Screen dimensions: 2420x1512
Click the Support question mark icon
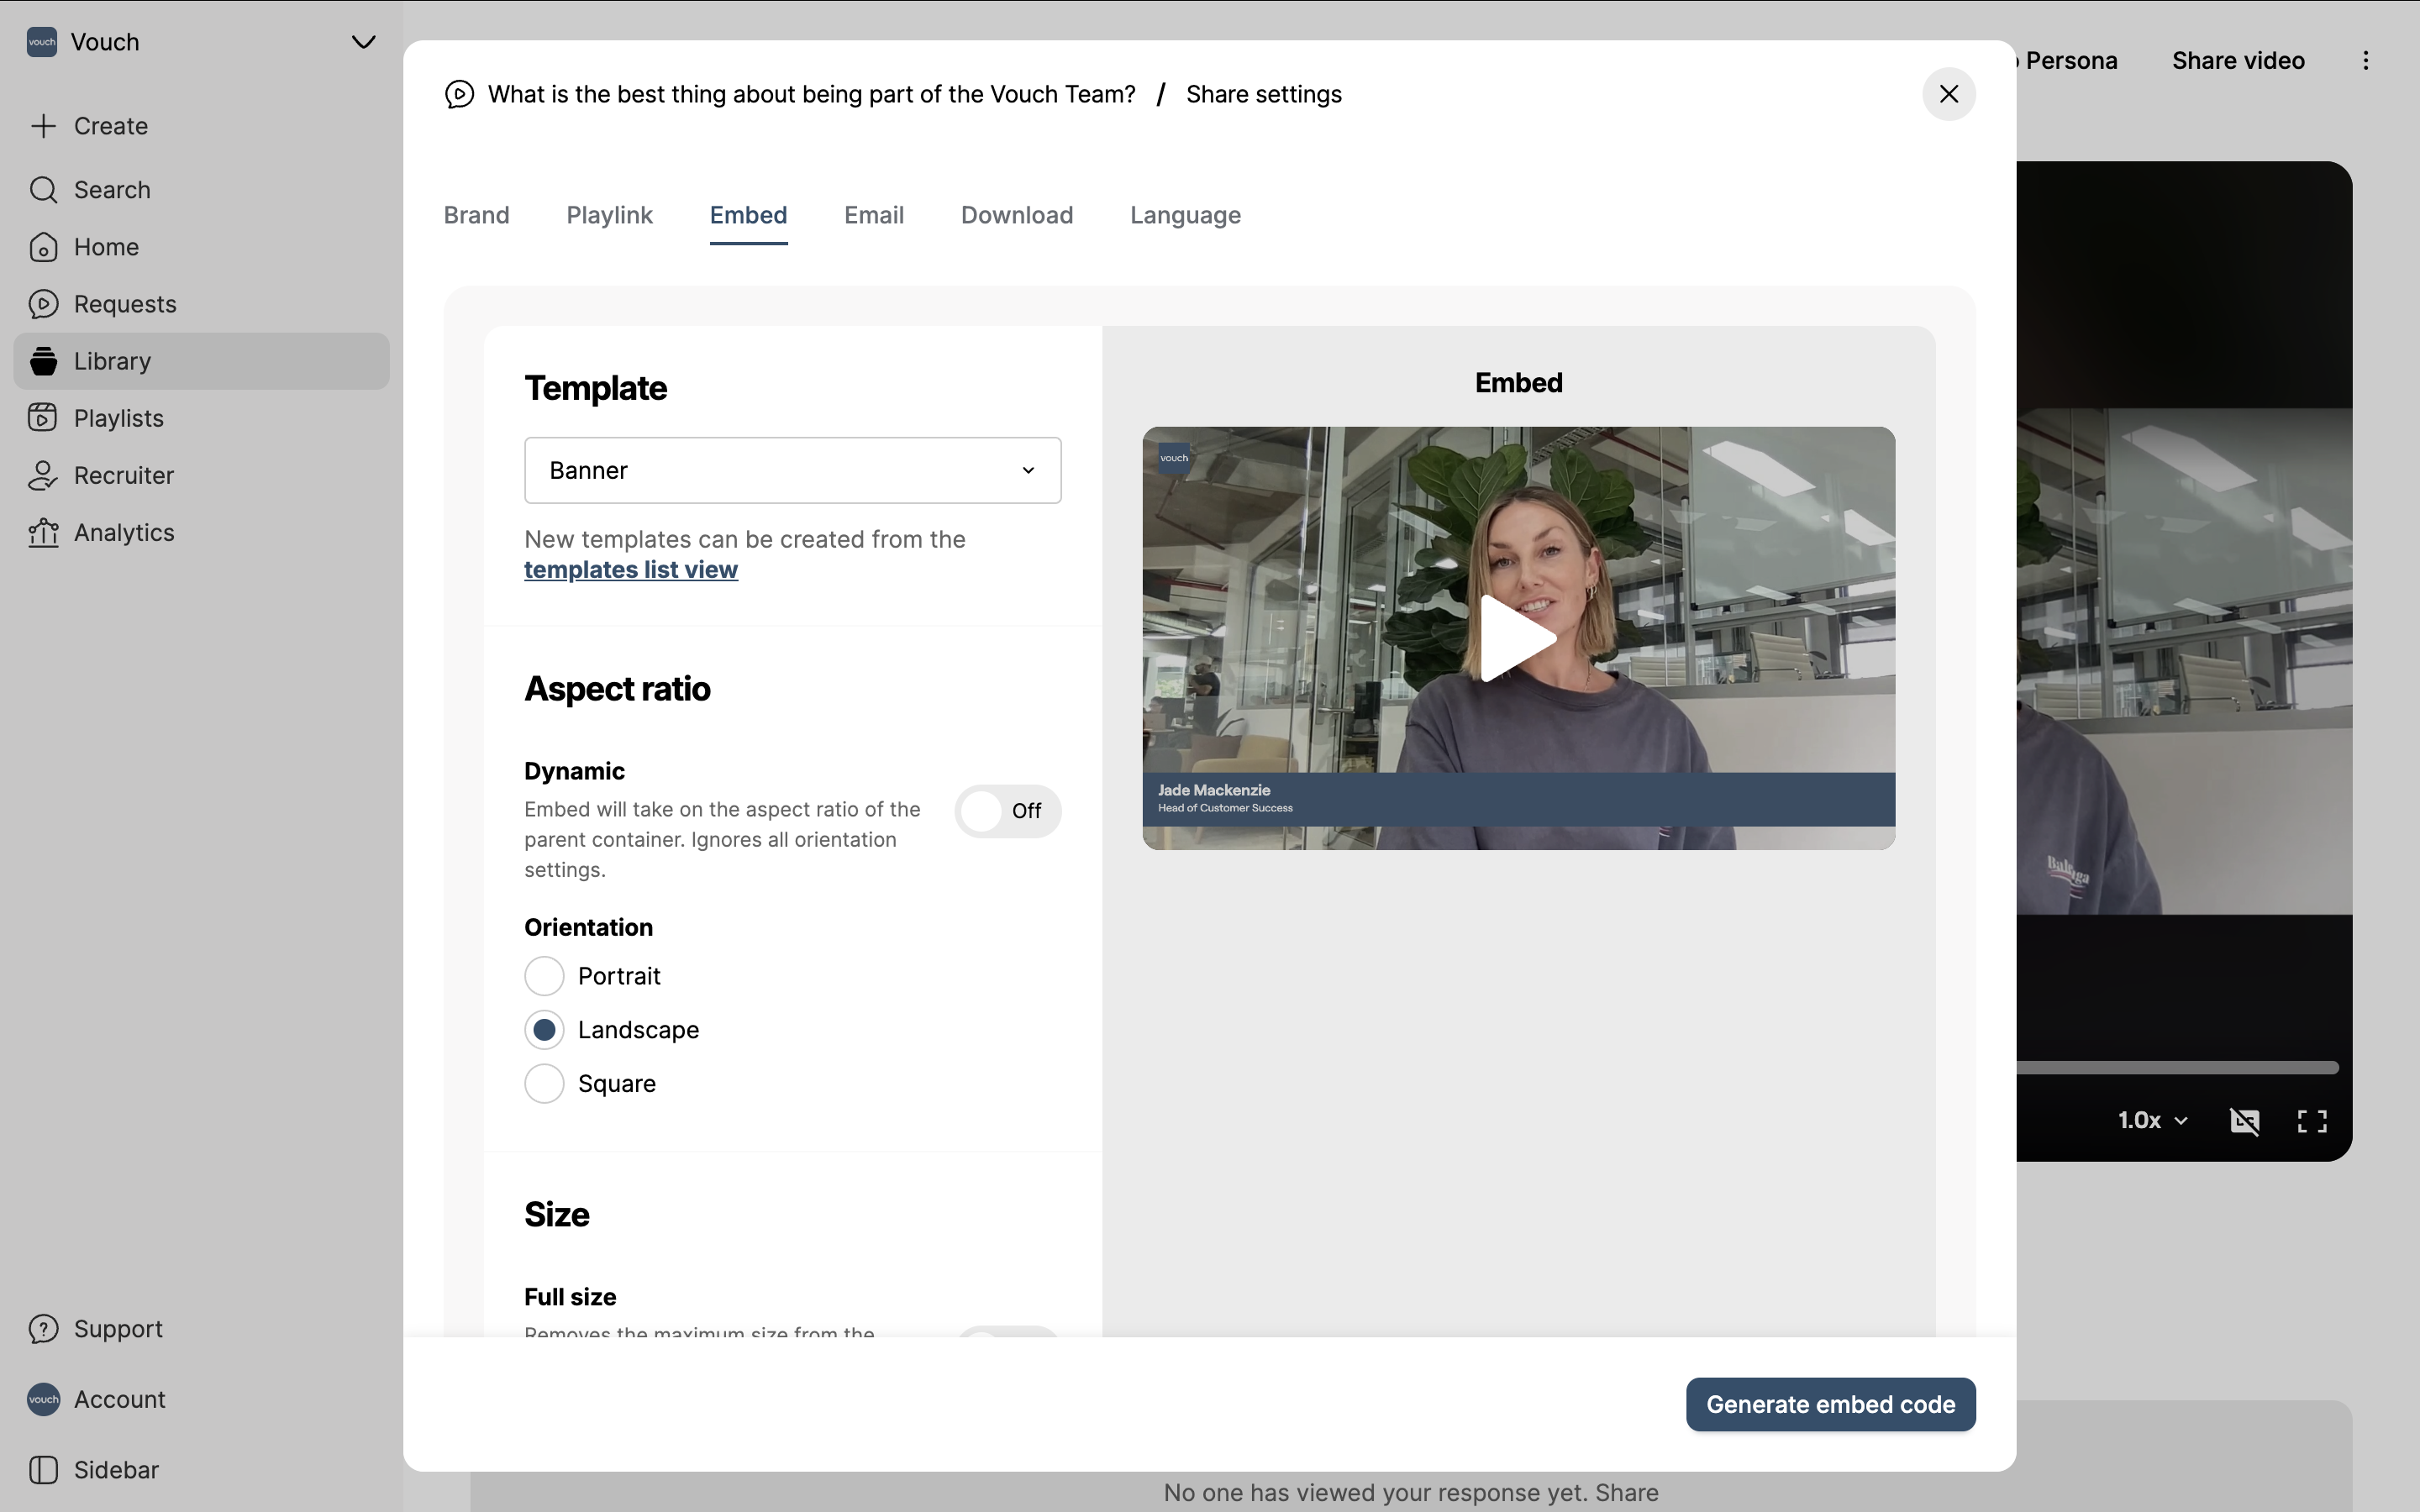coord(43,1329)
